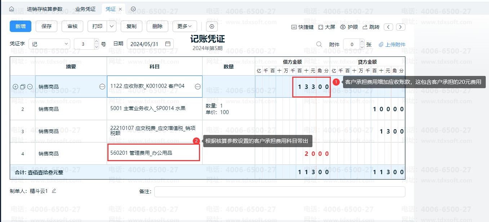The image size is (489, 222).
Task: Switch to the 业务凭证 tab
Action: (x=85, y=9)
